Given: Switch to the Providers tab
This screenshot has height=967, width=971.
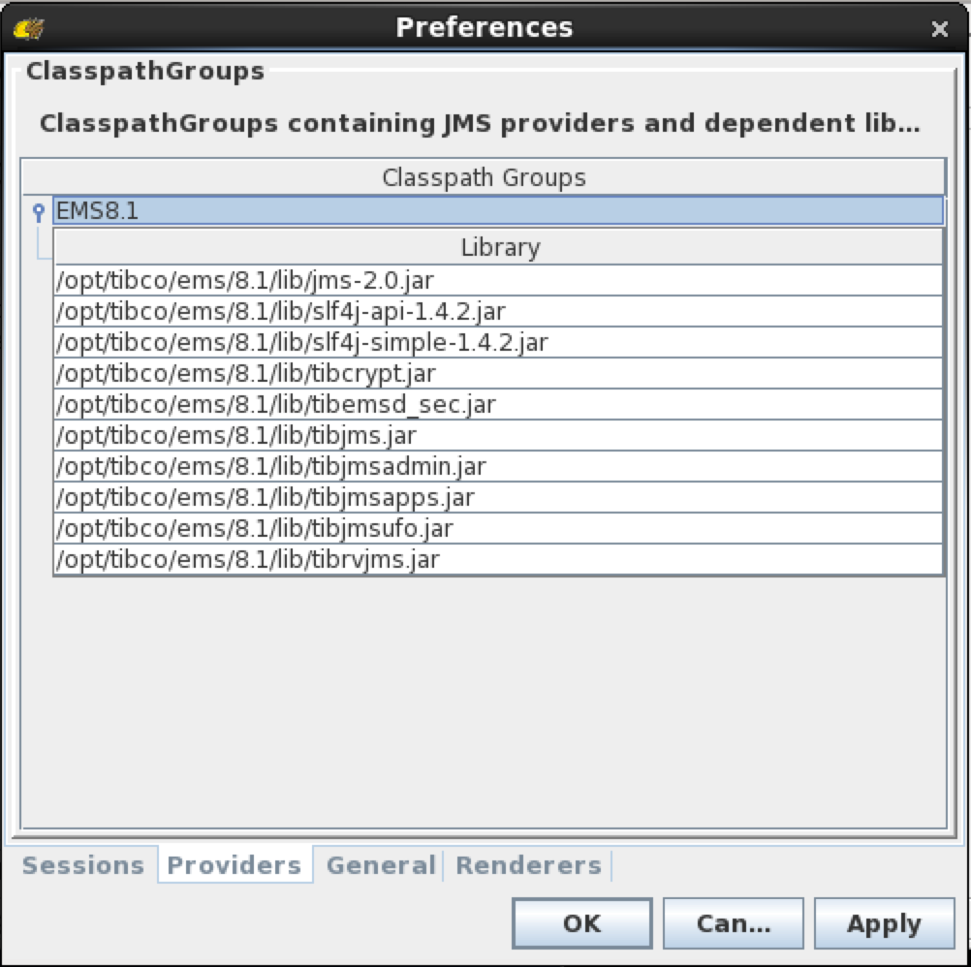Looking at the screenshot, I should (x=235, y=865).
